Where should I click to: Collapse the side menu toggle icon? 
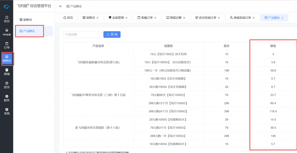pos(60,6)
